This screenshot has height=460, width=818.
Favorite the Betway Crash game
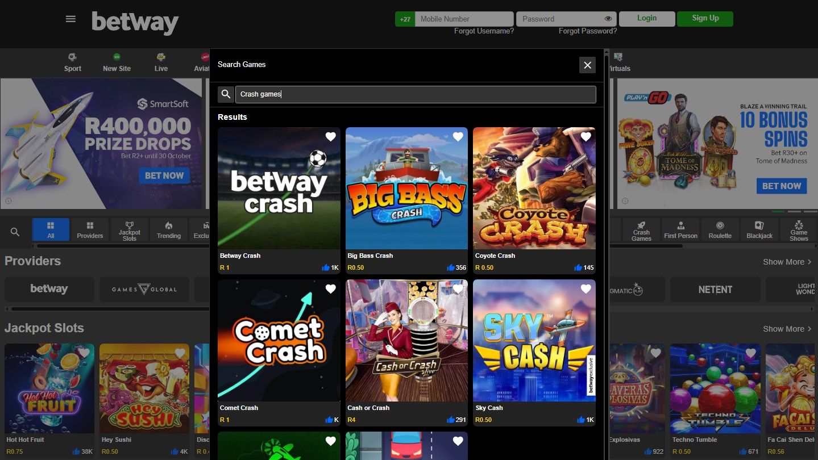(x=330, y=137)
